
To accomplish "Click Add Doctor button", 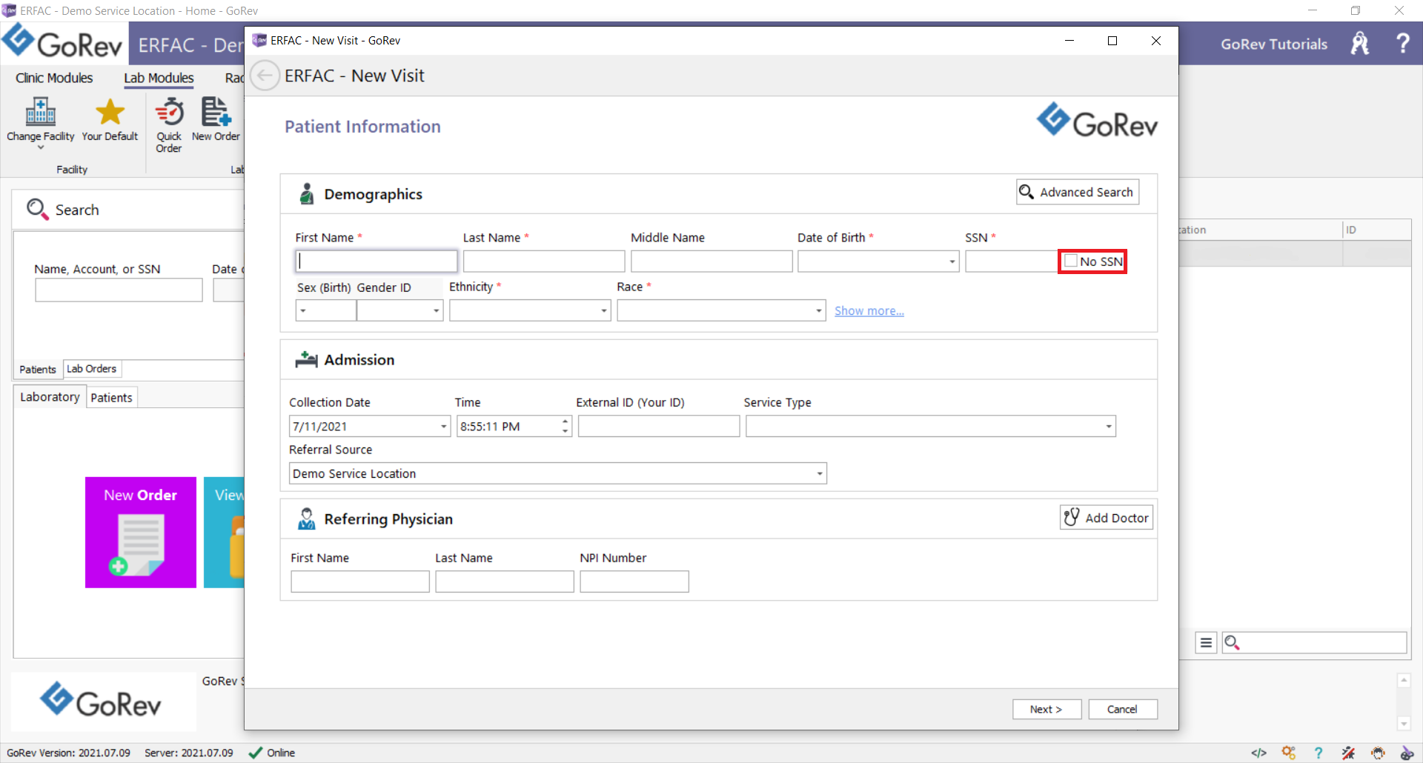I will point(1107,517).
